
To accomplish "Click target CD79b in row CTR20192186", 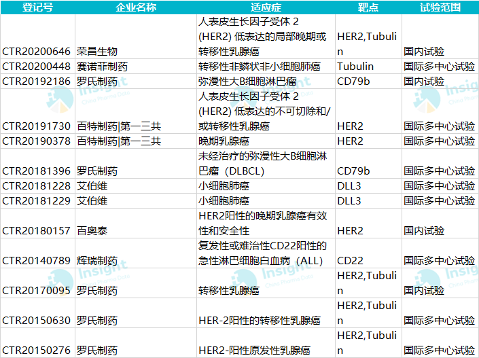I will pos(353,82).
